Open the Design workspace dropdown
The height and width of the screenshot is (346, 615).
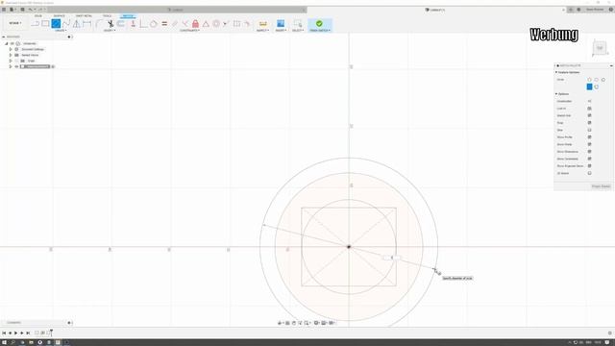click(x=15, y=23)
